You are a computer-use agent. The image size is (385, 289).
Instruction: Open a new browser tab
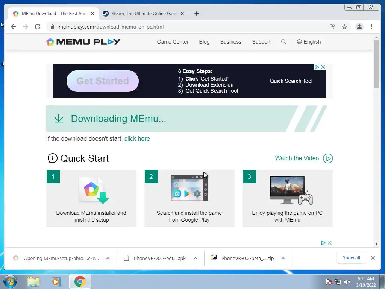point(196,14)
